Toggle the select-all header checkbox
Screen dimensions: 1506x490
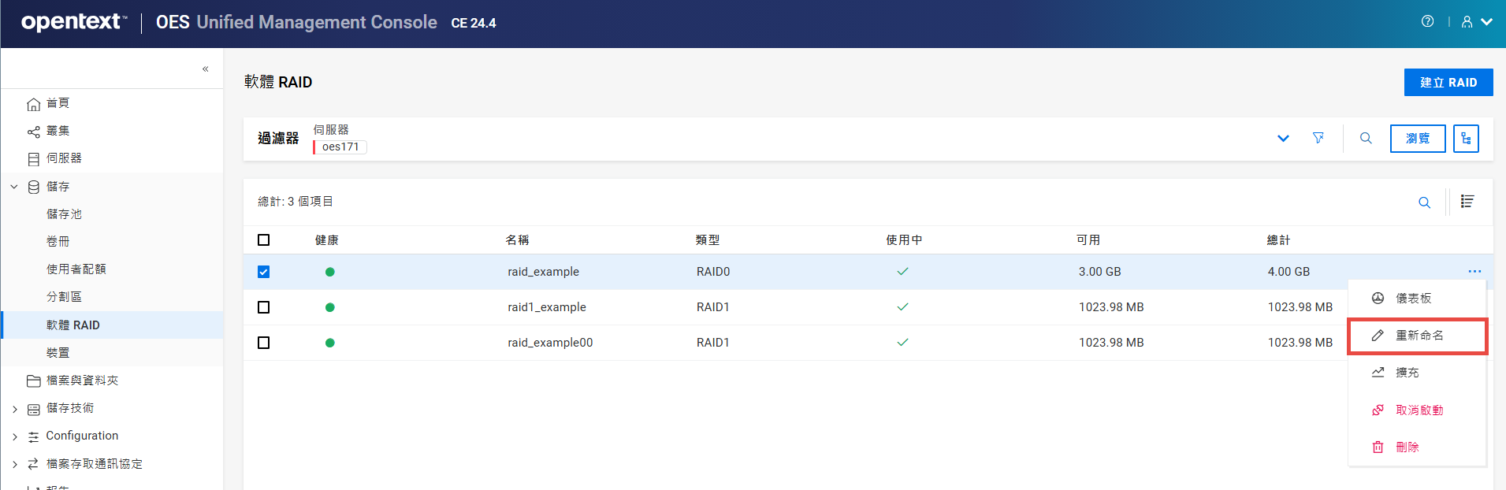click(264, 240)
